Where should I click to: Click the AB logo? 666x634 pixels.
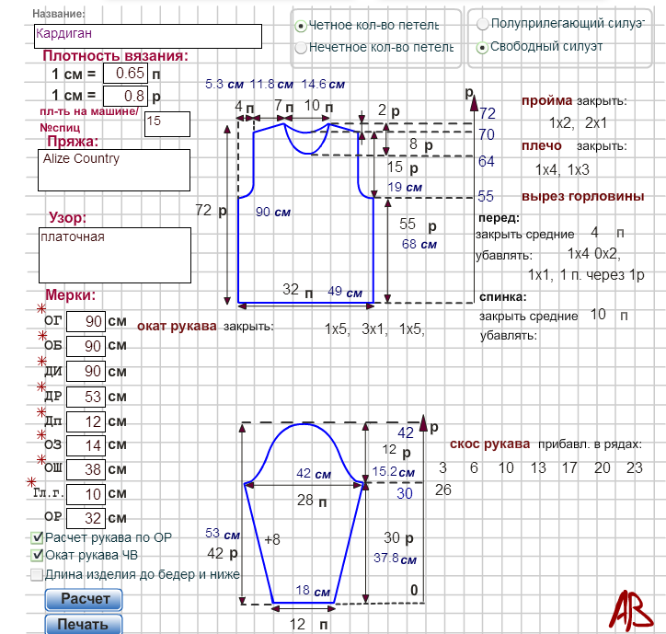631,610
